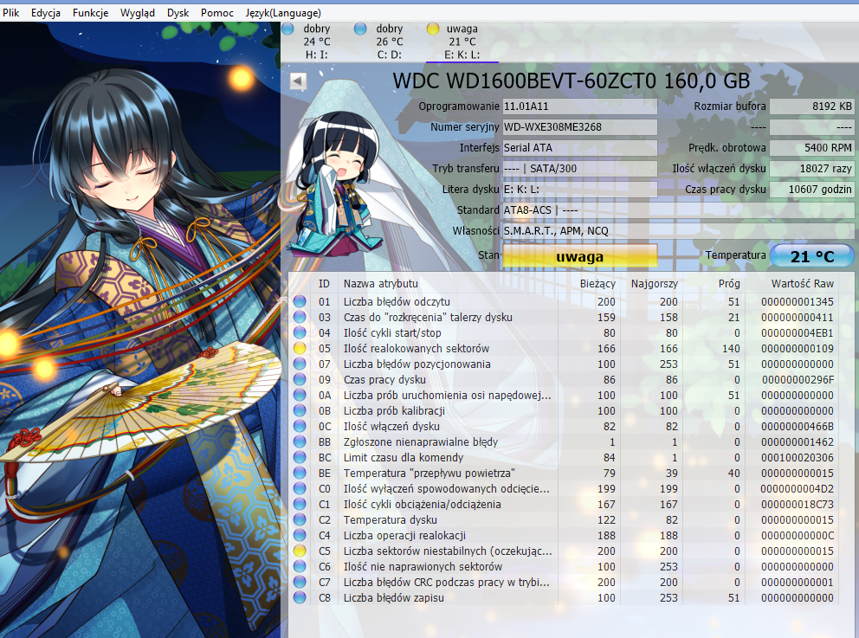This screenshot has height=638, width=859.
Task: Click yellow orb for attribute C5 sektorów niestabilnych
Action: click(x=300, y=551)
